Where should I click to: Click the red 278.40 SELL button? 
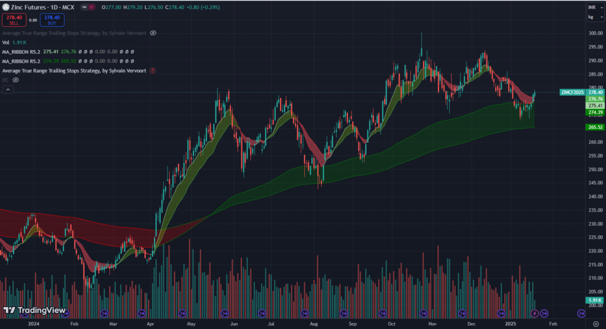(14, 19)
